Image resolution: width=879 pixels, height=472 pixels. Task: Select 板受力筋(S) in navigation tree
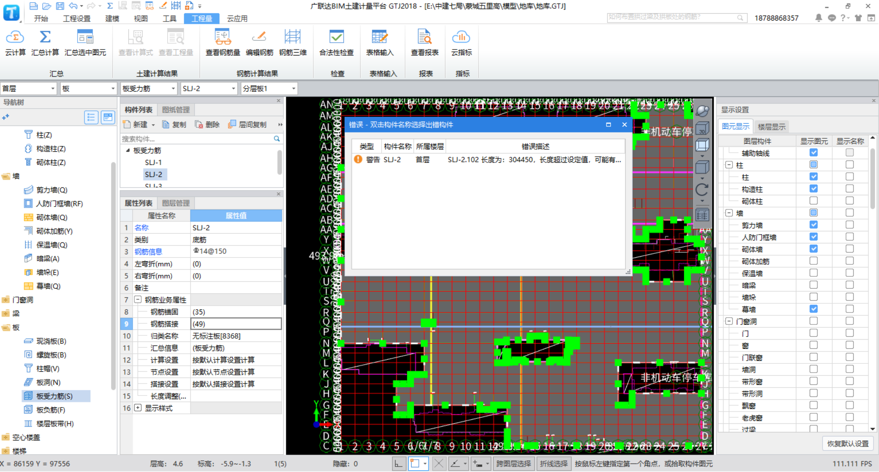(x=55, y=396)
